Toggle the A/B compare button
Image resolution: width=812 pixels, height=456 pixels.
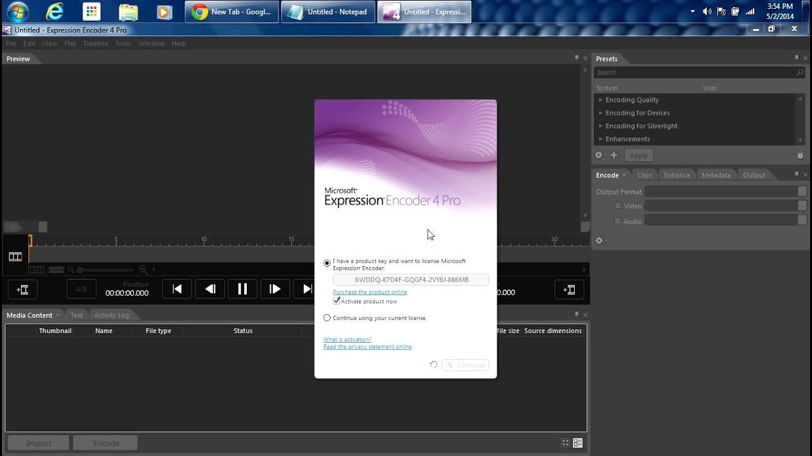point(81,289)
